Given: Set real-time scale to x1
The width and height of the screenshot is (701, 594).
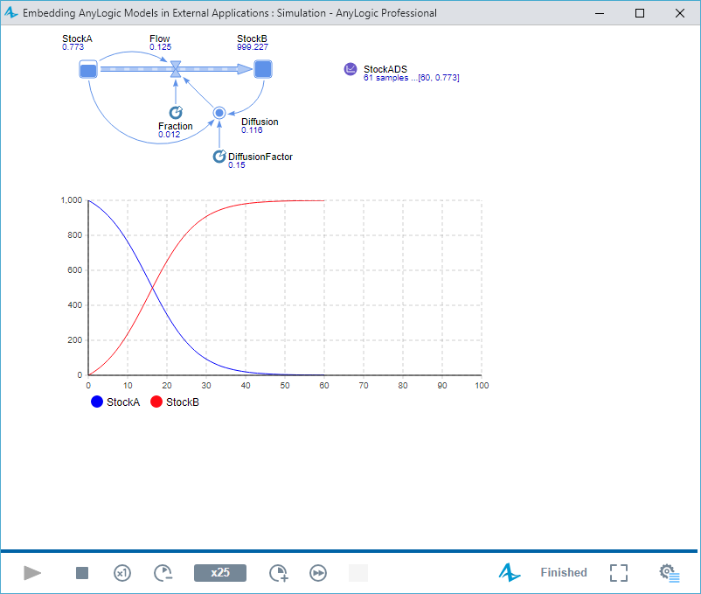Looking at the screenshot, I should click(122, 573).
